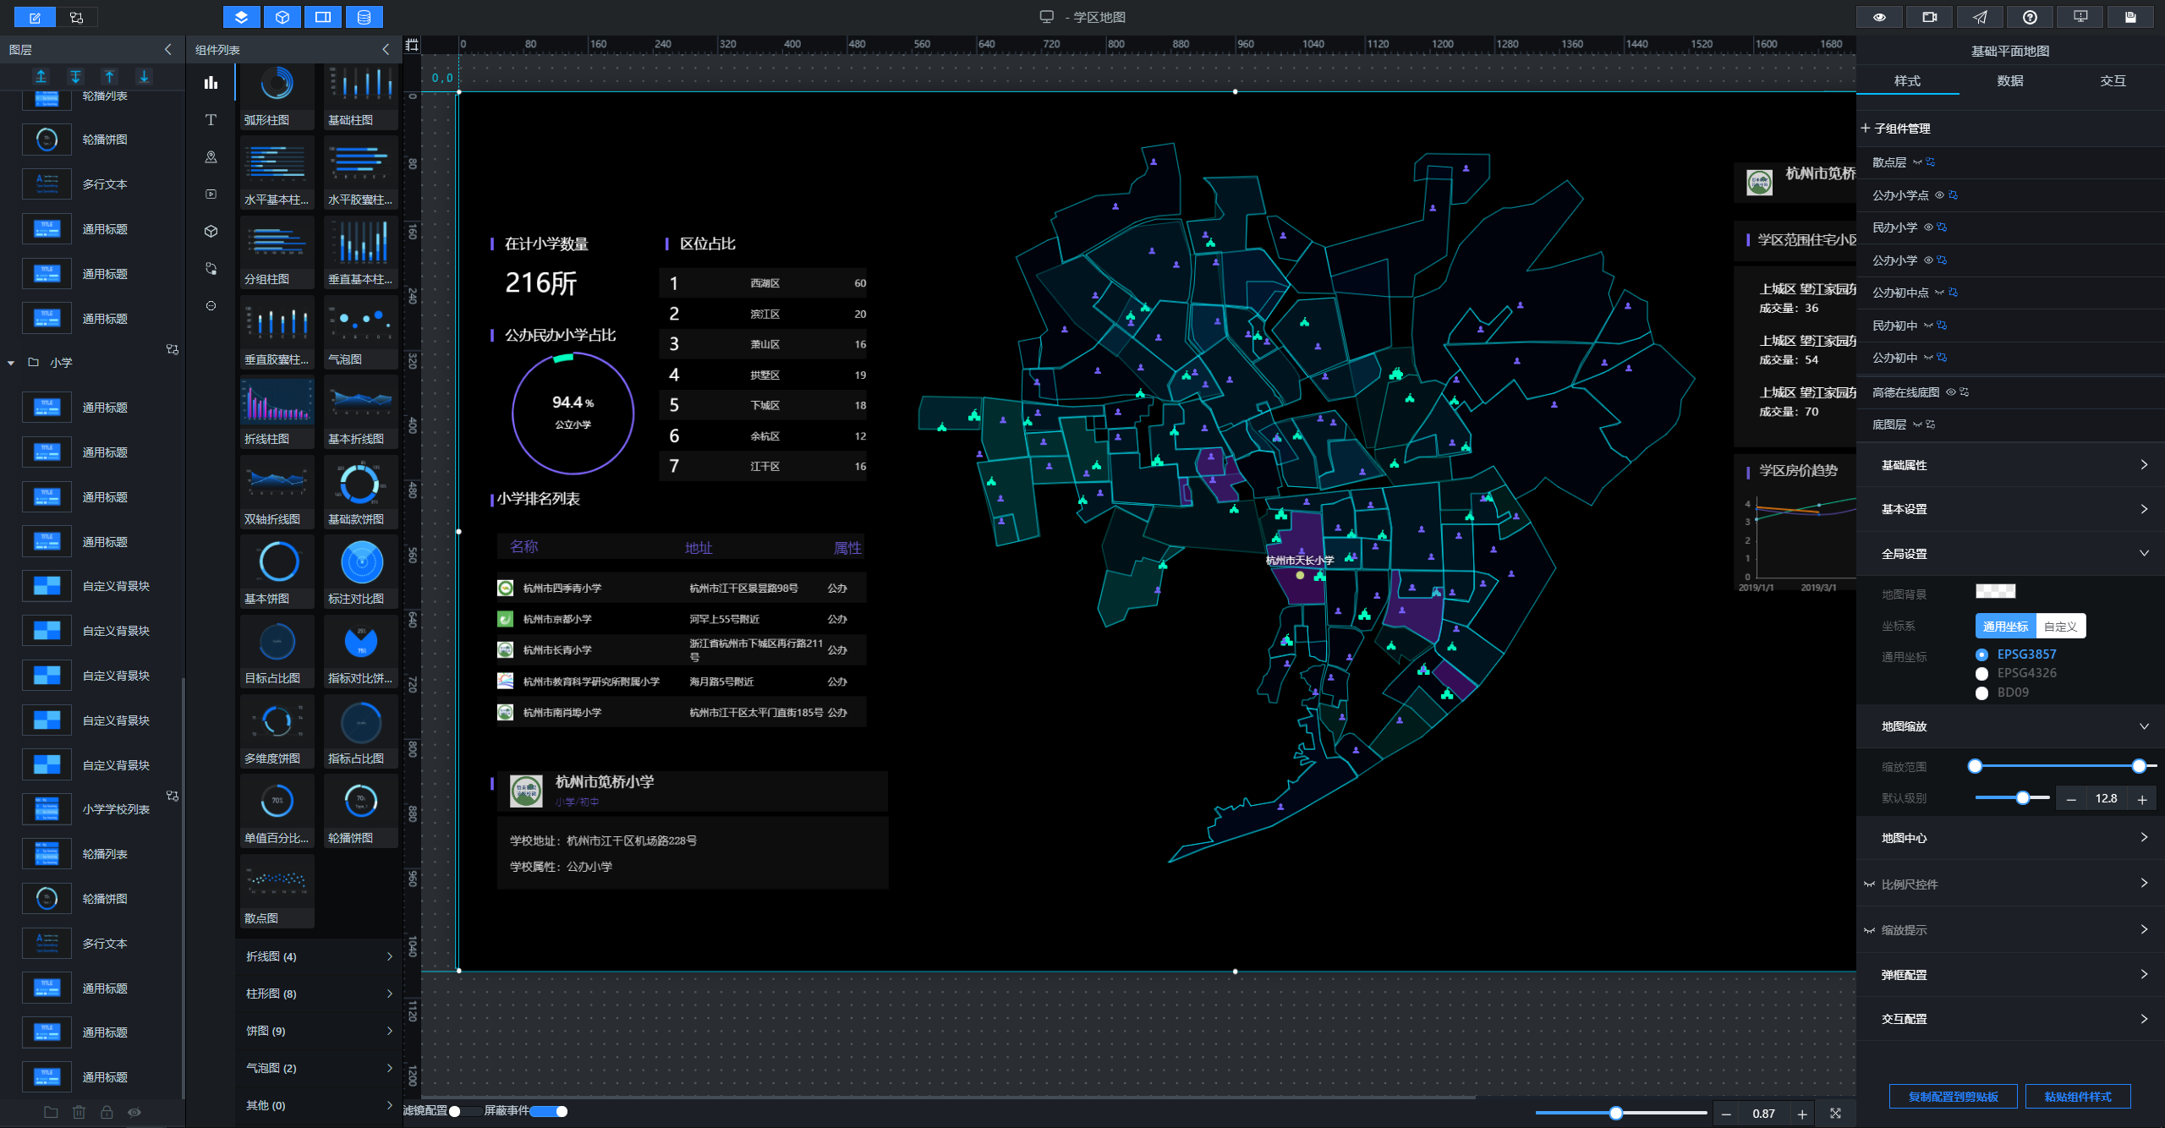Switch to the 数据 tab
The image size is (2165, 1128).
pos(2009,81)
